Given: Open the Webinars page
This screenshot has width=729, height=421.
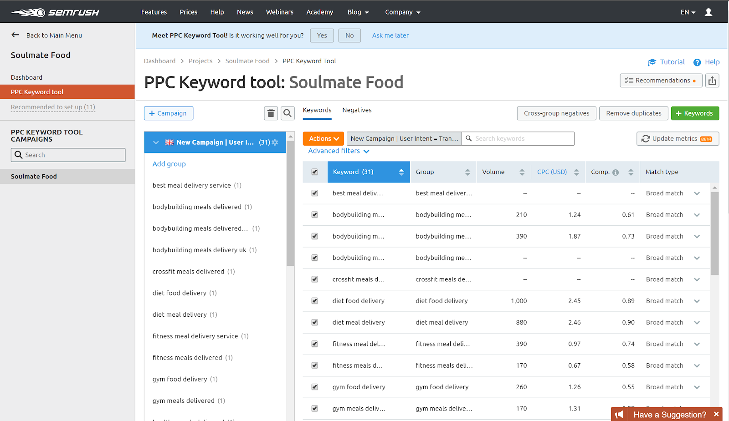Looking at the screenshot, I should (280, 12).
